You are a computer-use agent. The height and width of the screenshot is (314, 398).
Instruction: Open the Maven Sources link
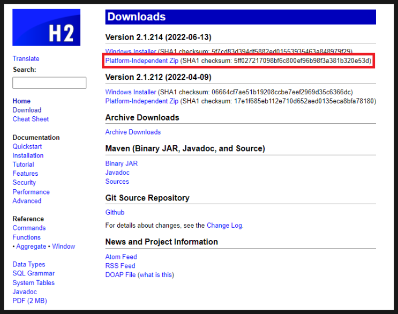[x=117, y=182]
